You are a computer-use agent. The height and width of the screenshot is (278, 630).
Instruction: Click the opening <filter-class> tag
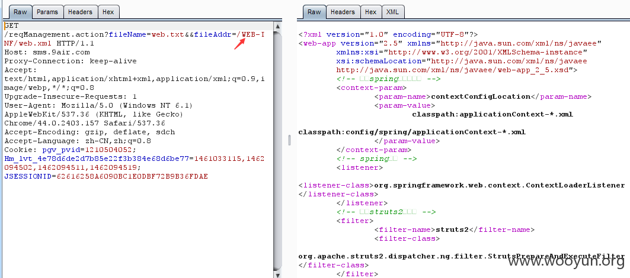[x=407, y=238]
